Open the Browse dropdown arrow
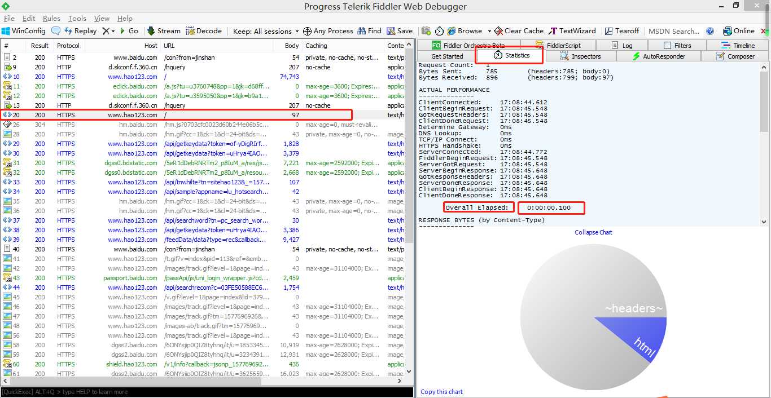 point(489,31)
